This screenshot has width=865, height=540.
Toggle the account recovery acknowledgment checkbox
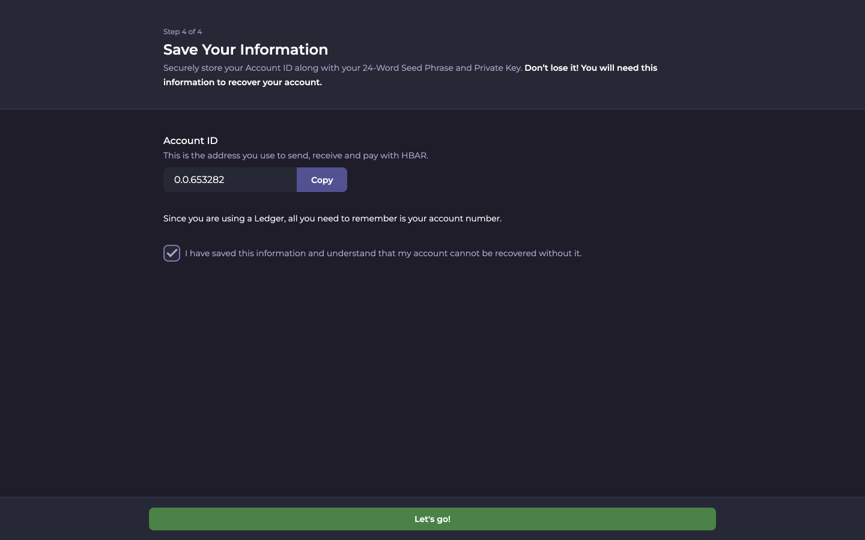click(172, 253)
